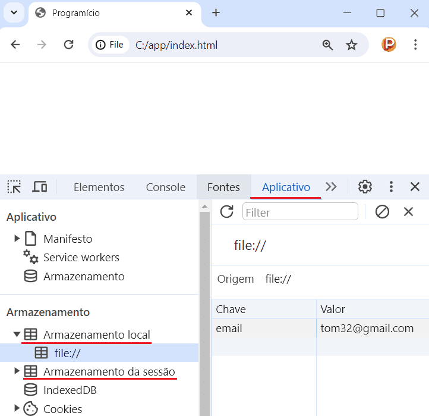The height and width of the screenshot is (416, 429).
Task: Open a new browser tab
Action: [216, 12]
